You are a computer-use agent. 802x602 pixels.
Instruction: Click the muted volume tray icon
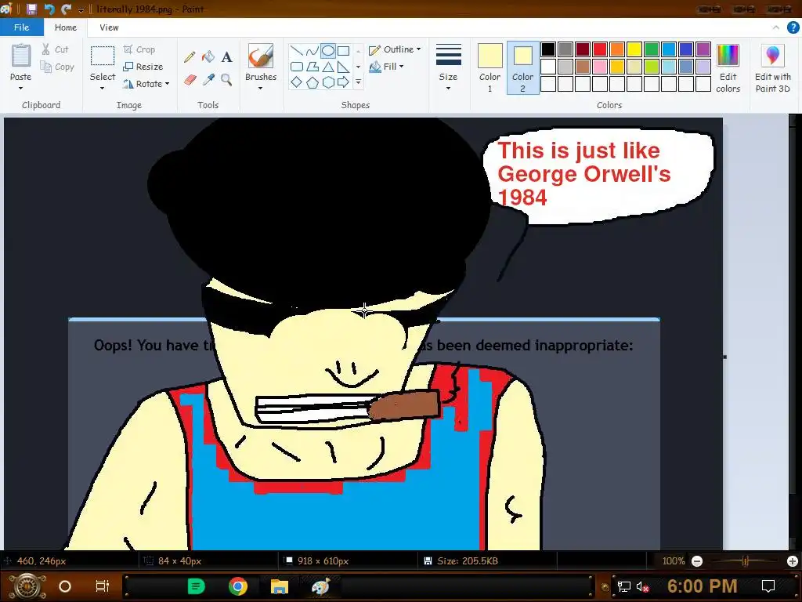point(642,586)
